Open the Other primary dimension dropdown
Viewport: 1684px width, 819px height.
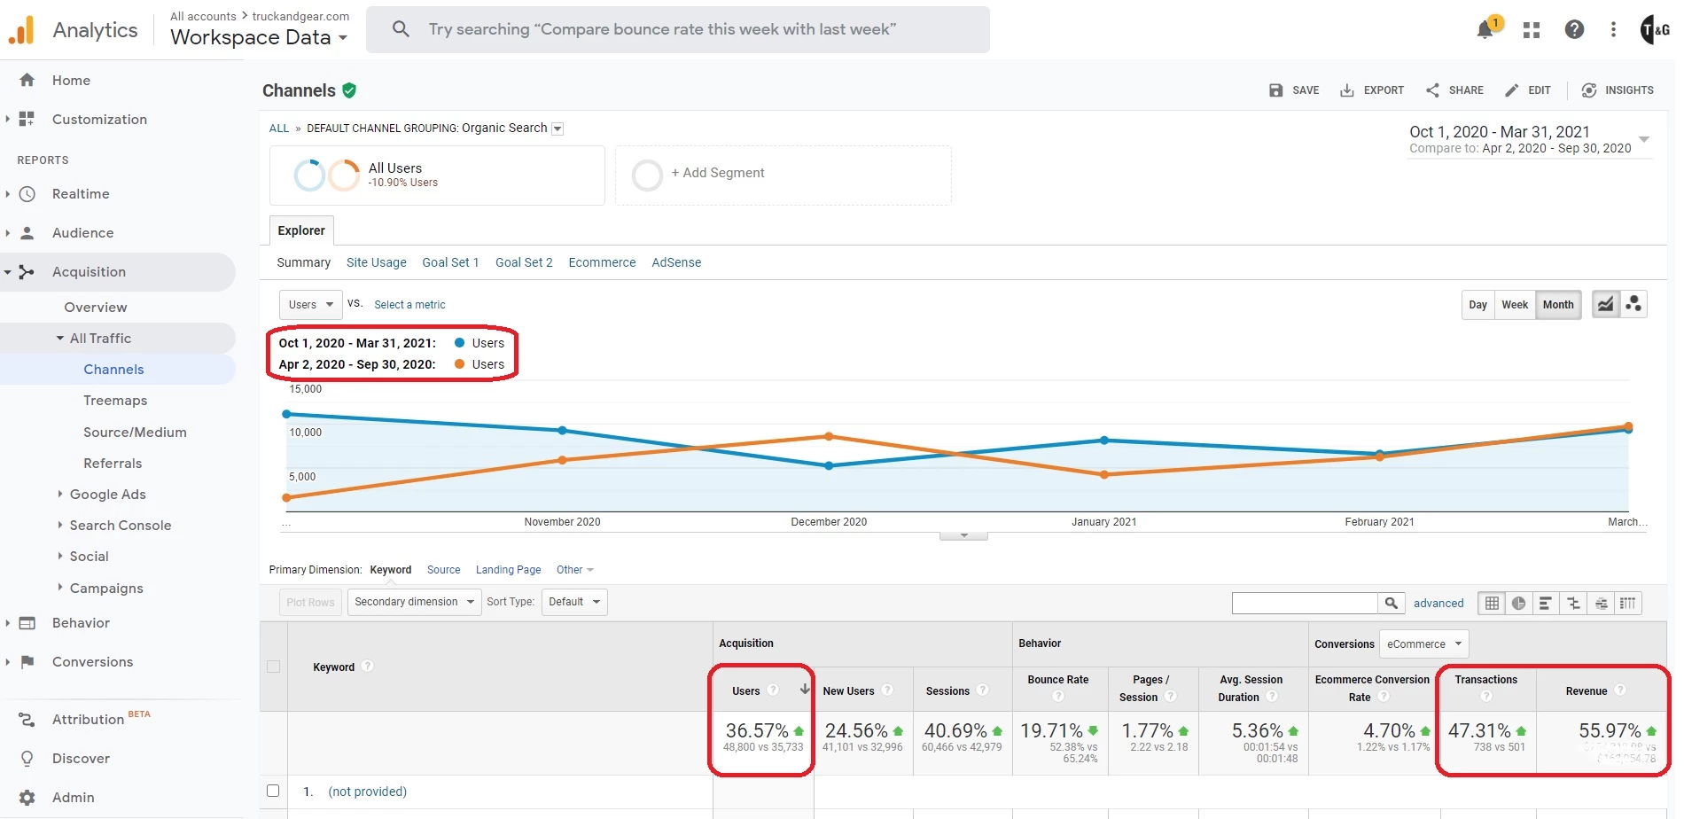click(x=574, y=570)
